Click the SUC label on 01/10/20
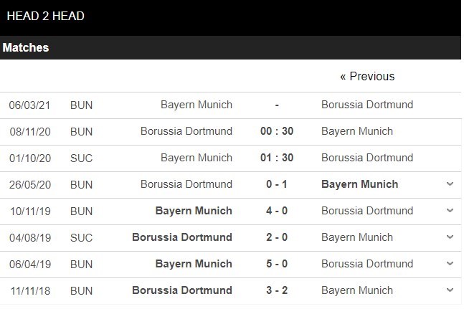This screenshot has width=464, height=309. tap(81, 158)
